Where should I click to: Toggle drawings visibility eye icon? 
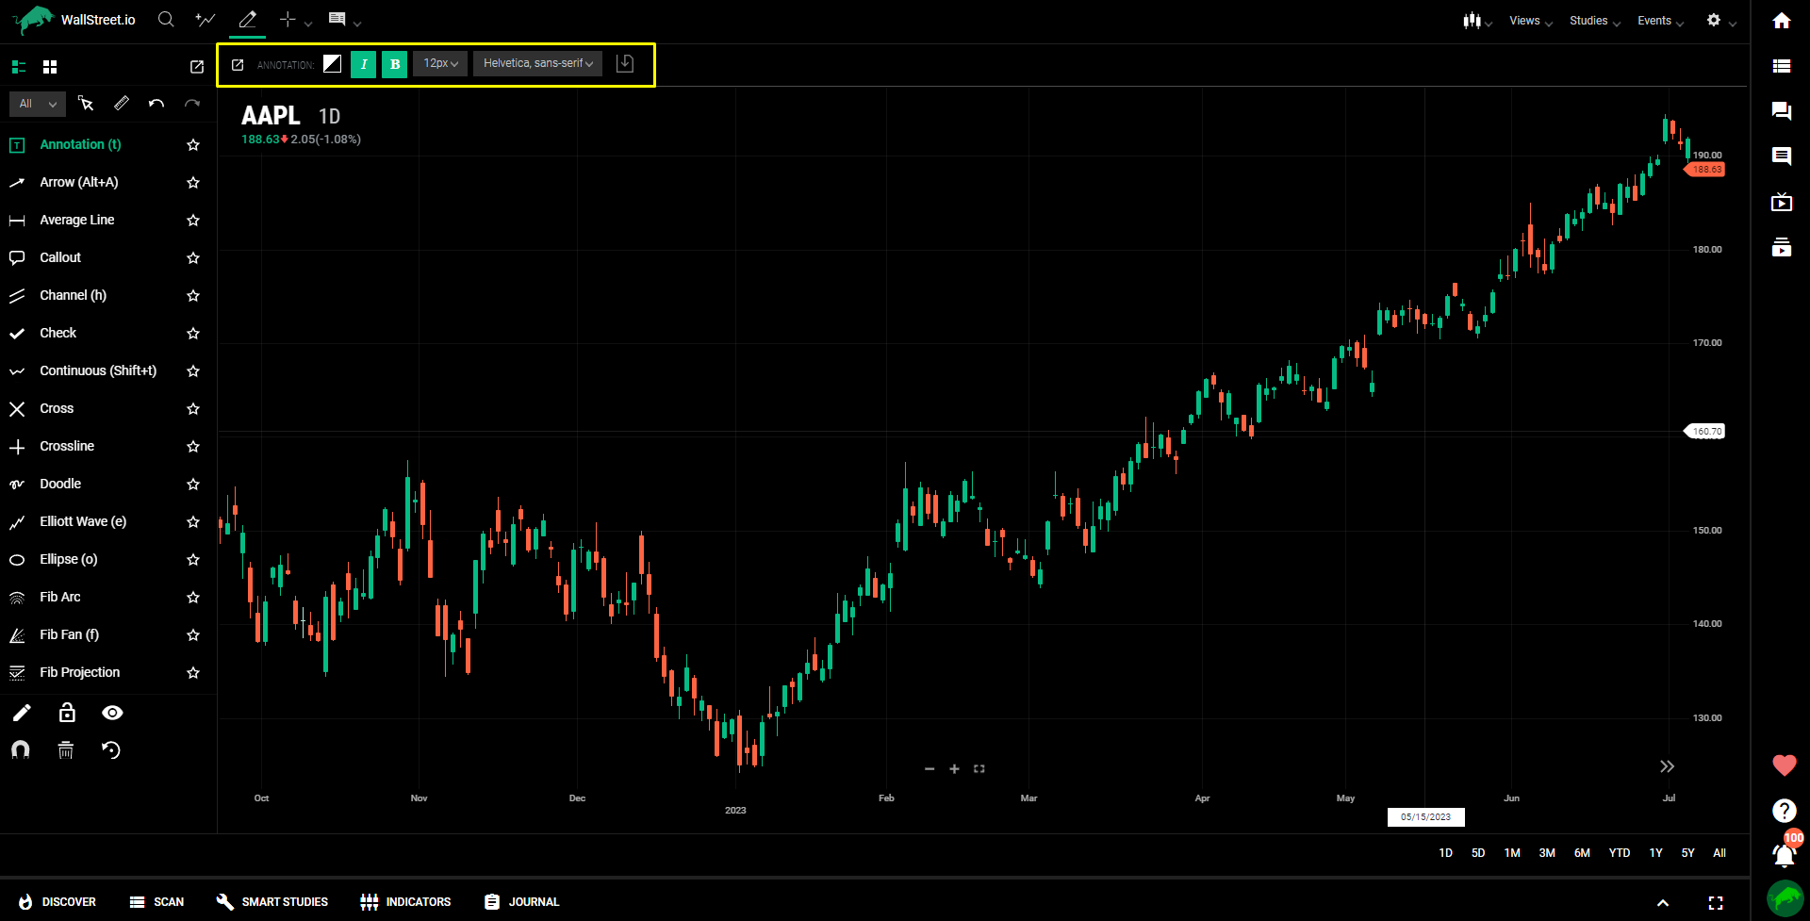click(112, 713)
